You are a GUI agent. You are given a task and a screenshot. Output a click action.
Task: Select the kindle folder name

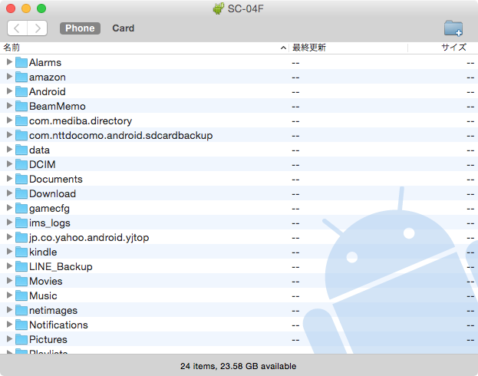[43, 252]
